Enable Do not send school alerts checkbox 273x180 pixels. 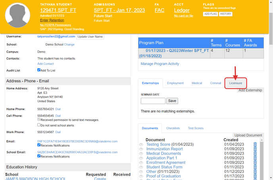click(39, 125)
